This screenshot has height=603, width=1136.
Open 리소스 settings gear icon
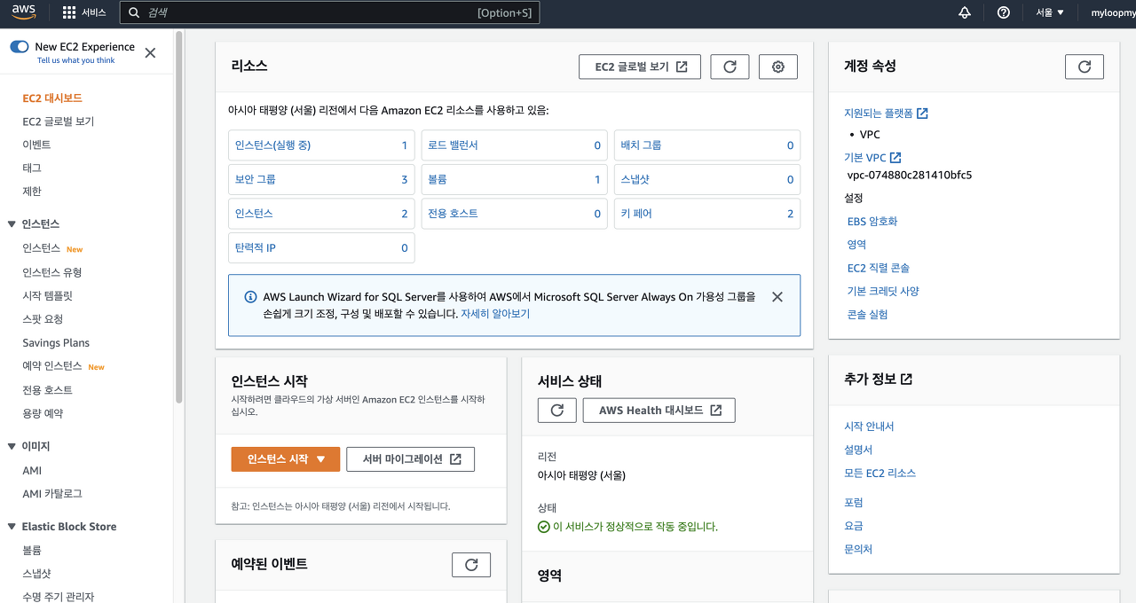click(x=778, y=67)
